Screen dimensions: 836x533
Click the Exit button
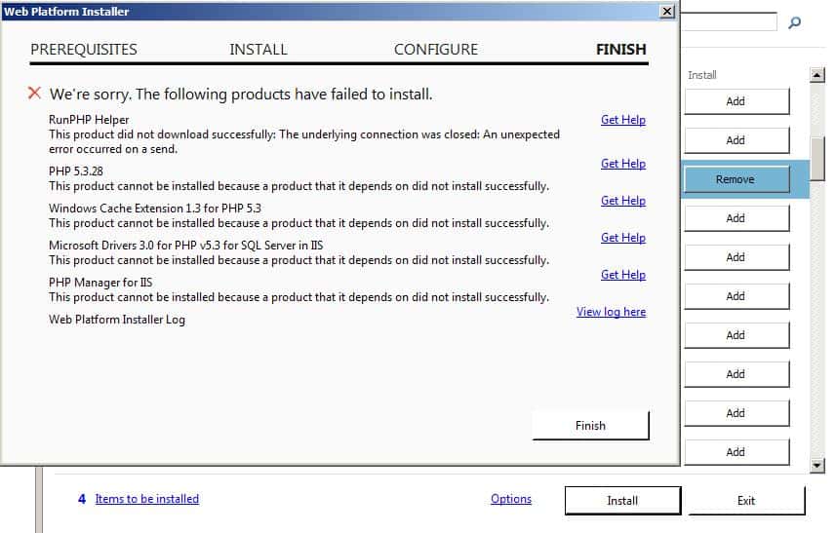coord(746,501)
